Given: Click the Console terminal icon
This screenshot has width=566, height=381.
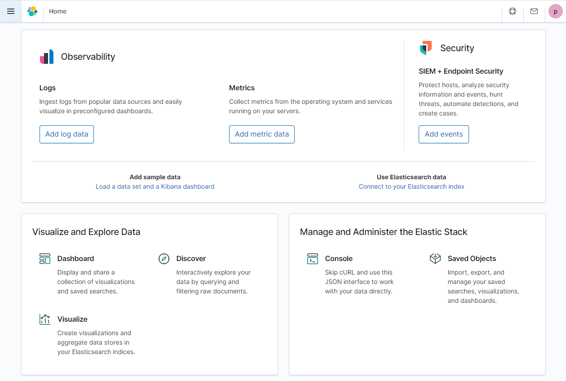Looking at the screenshot, I should click(x=312, y=258).
